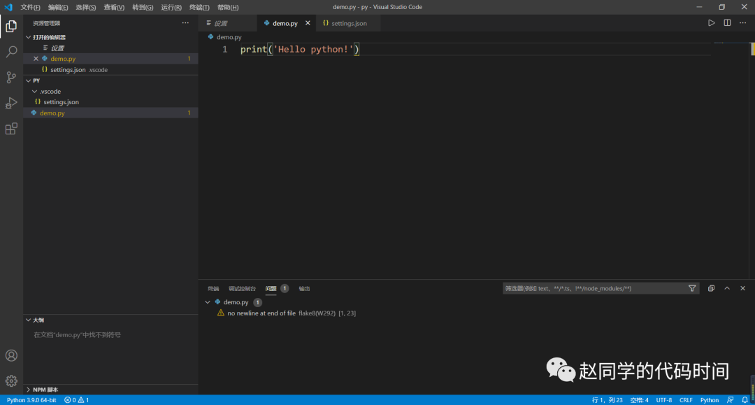Open the Explorer view in activity bar
Viewport: 755px width, 405px height.
[x=11, y=26]
